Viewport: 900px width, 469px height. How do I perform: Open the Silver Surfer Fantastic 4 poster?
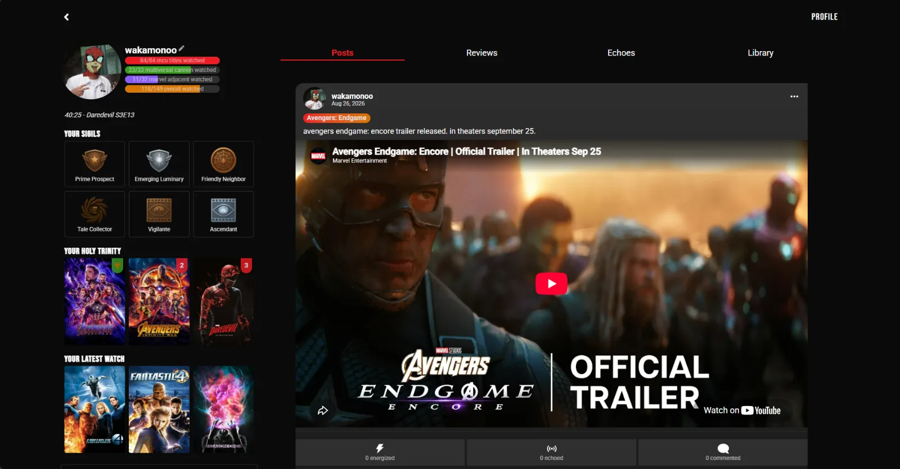94,409
